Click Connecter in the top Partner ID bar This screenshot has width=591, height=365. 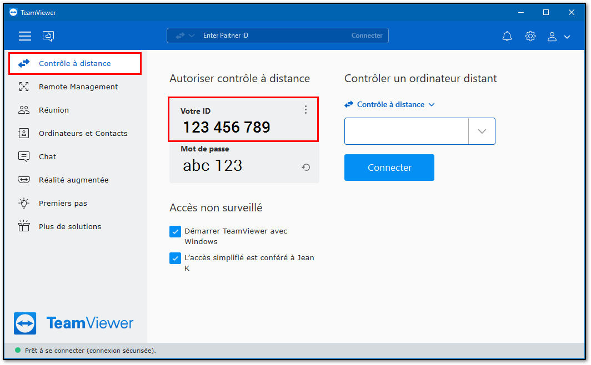[367, 36]
